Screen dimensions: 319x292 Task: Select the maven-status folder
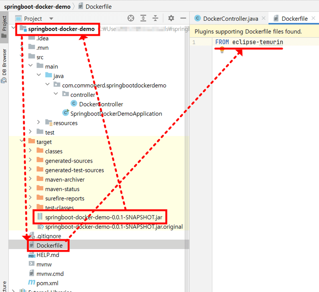pos(62,189)
